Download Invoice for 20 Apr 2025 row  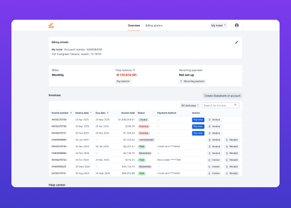click(214, 120)
